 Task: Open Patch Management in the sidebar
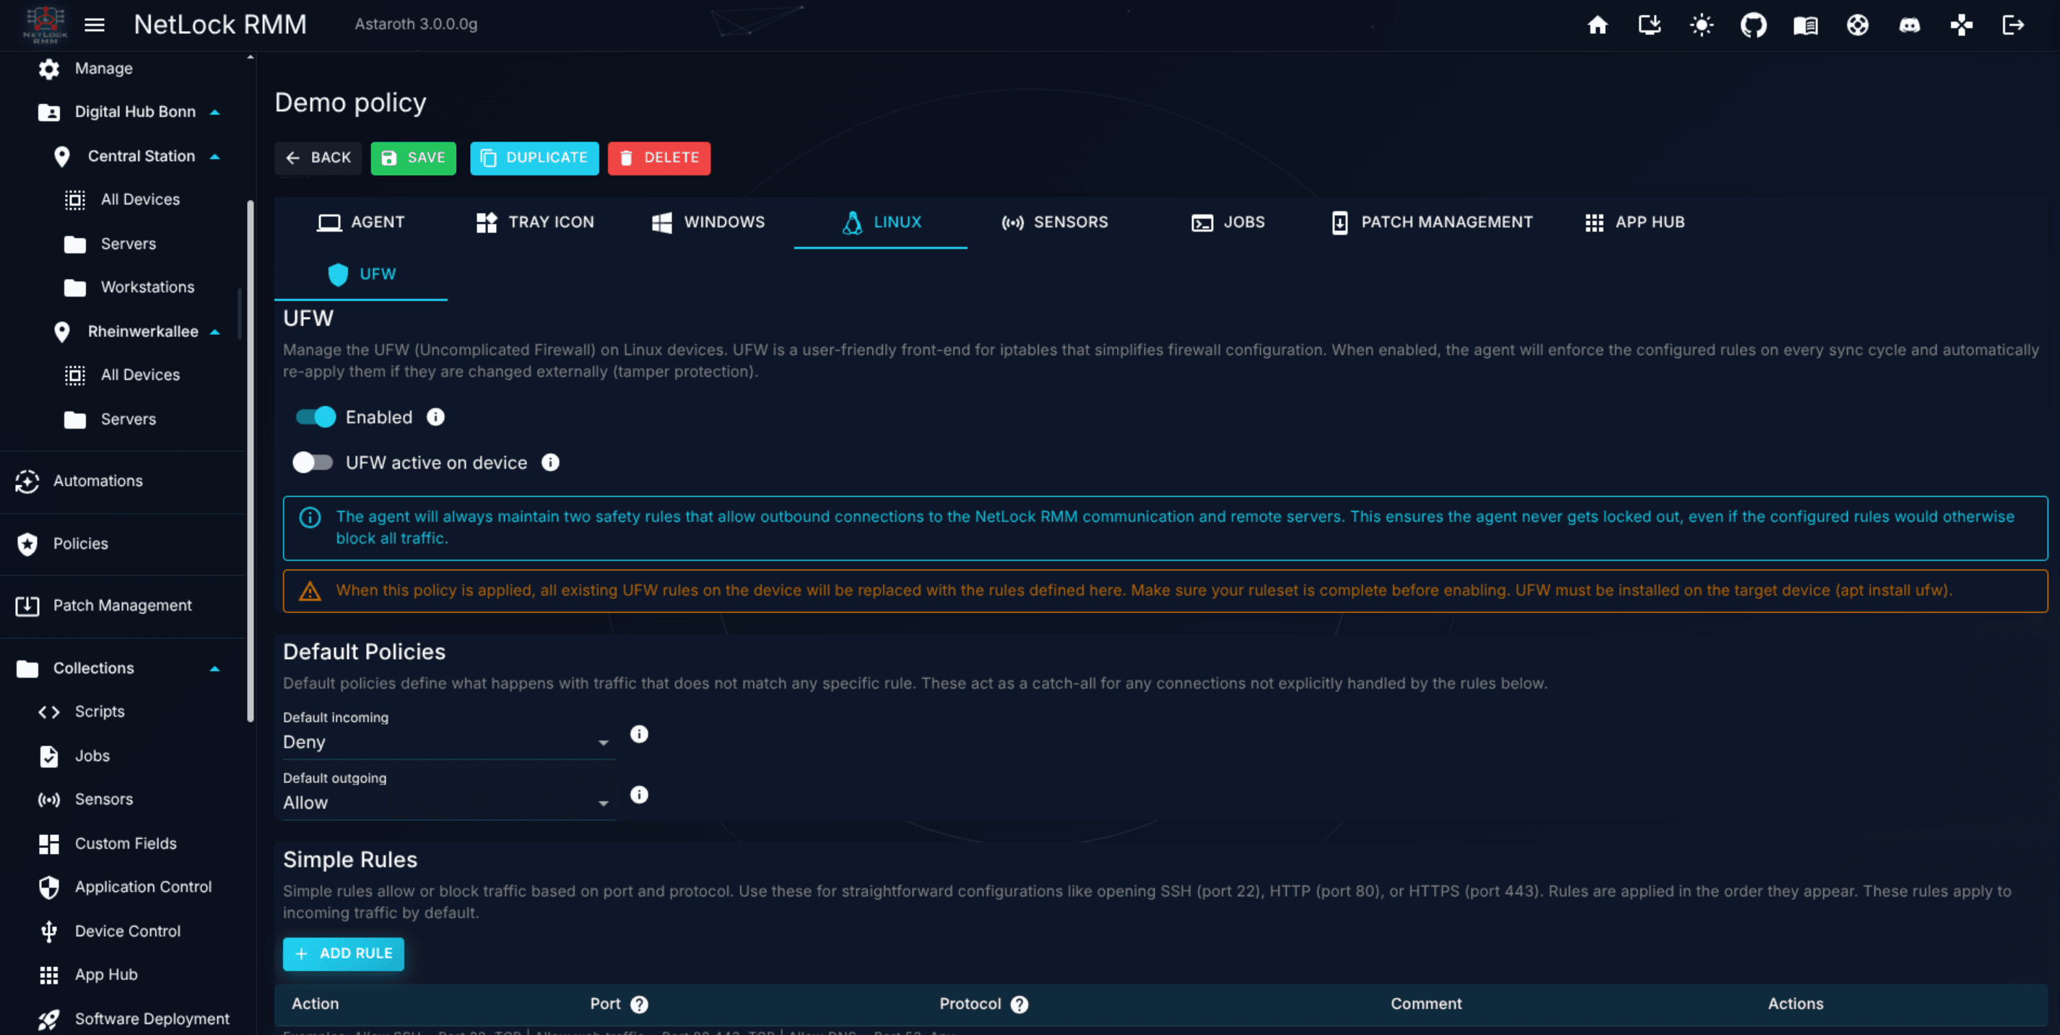122,606
